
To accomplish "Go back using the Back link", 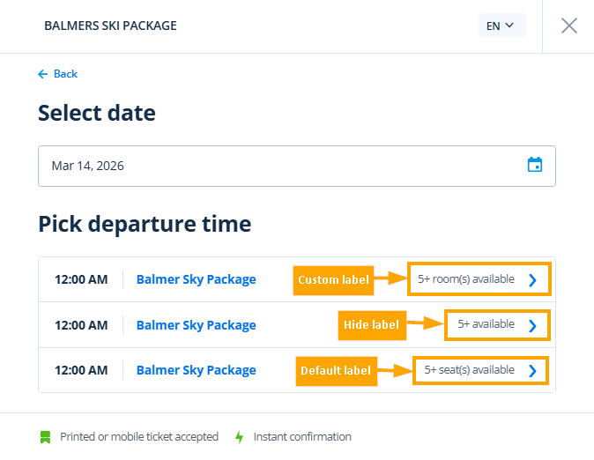I will (65, 74).
